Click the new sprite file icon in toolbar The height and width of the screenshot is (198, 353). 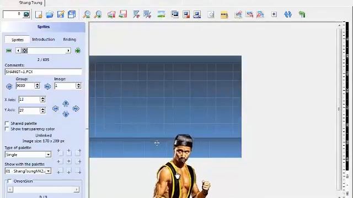pyautogui.click(x=39, y=15)
